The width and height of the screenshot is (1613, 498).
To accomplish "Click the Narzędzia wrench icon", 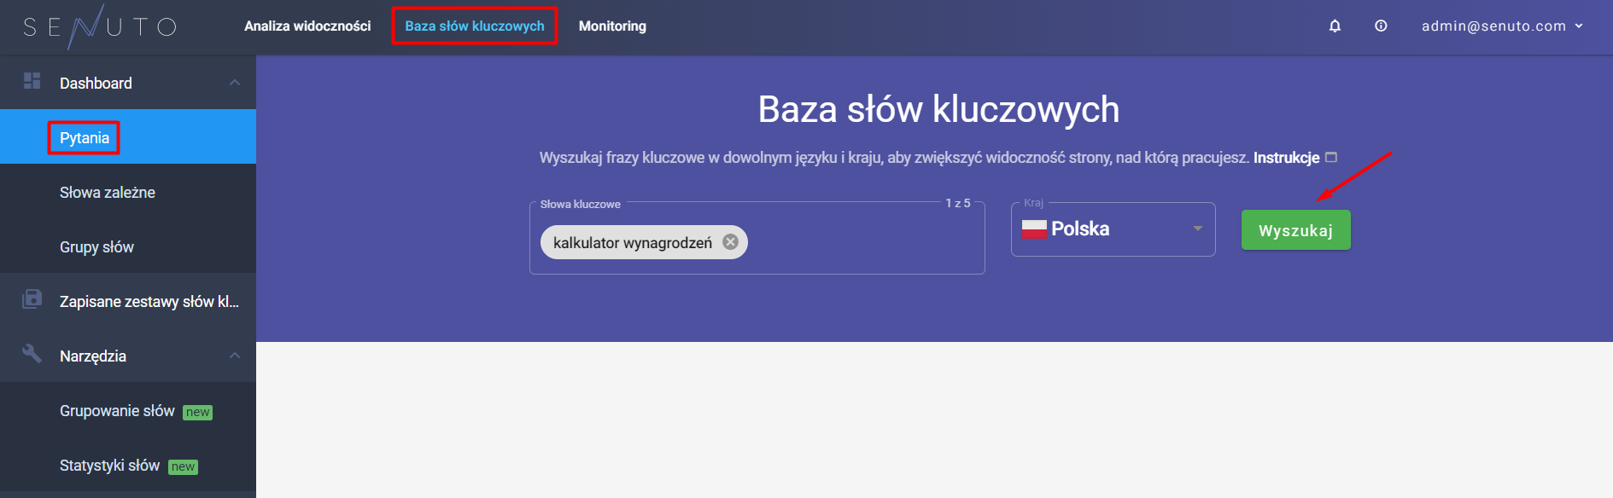I will 32,353.
